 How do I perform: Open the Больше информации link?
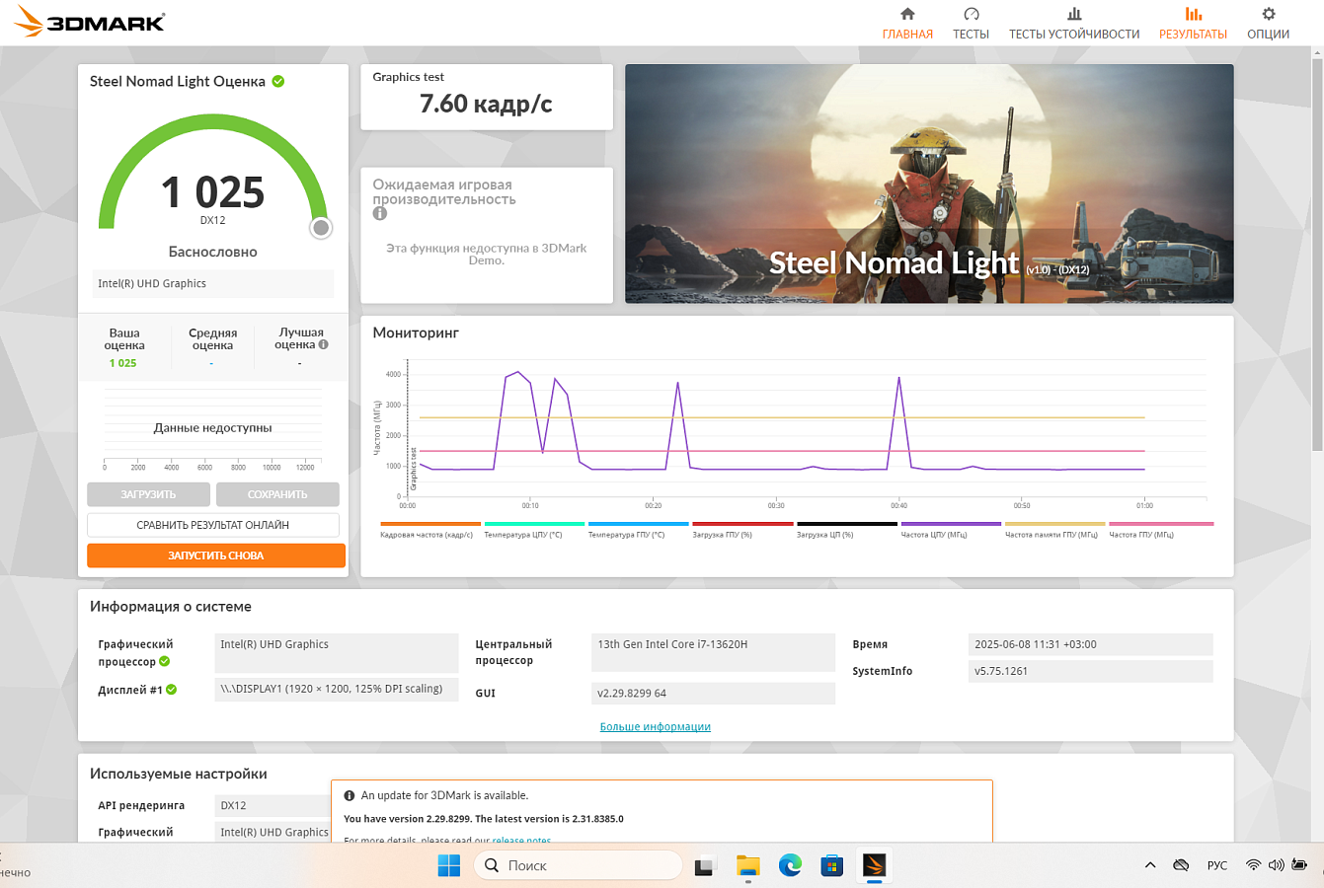[x=656, y=727]
